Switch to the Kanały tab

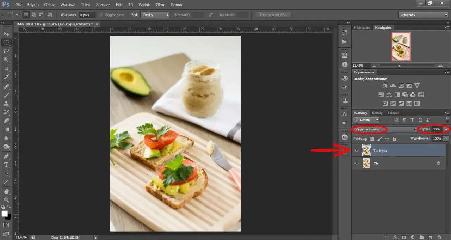pyautogui.click(x=377, y=112)
